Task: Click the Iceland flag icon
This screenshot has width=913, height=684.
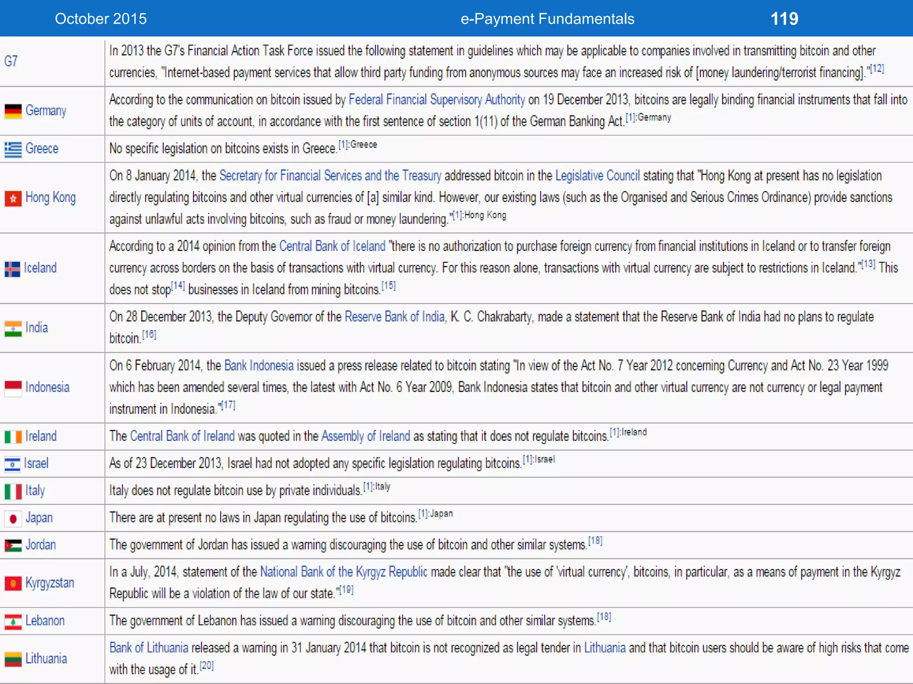Action: pyautogui.click(x=12, y=269)
